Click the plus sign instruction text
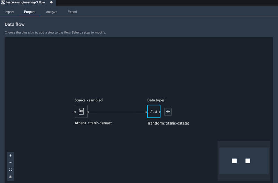 55,32
